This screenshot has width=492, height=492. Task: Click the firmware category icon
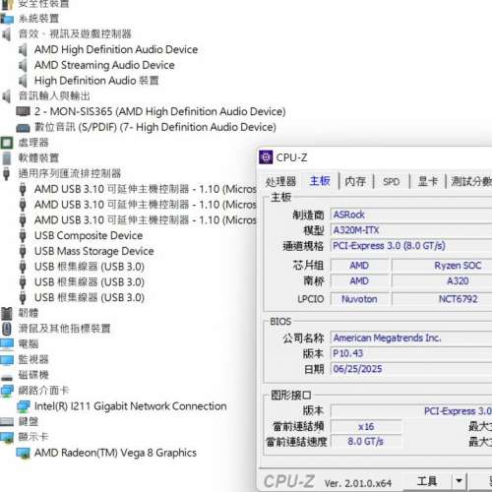[7, 313]
